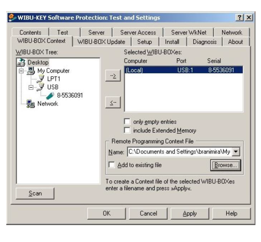This screenshot has height=242, width=261.
Task: Select My Computer label in the tree
Action: (x=53, y=71)
